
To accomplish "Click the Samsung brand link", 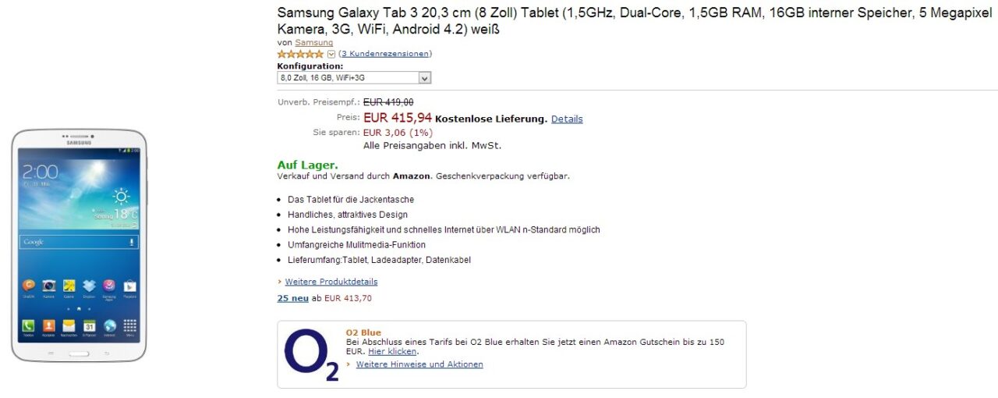I will click(313, 43).
